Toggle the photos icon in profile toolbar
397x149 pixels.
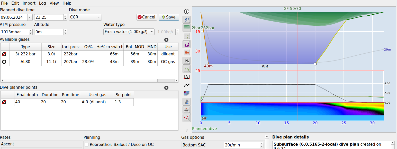click(x=187, y=93)
